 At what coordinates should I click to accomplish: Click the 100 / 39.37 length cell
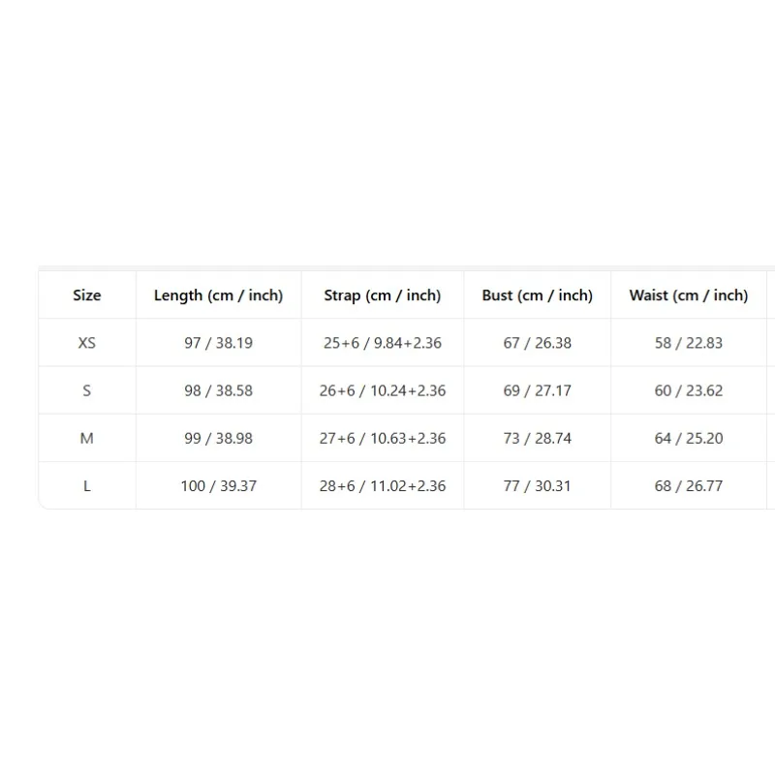tap(219, 486)
